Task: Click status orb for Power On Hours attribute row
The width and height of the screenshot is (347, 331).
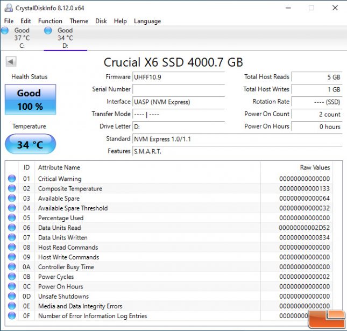Action: point(12,286)
